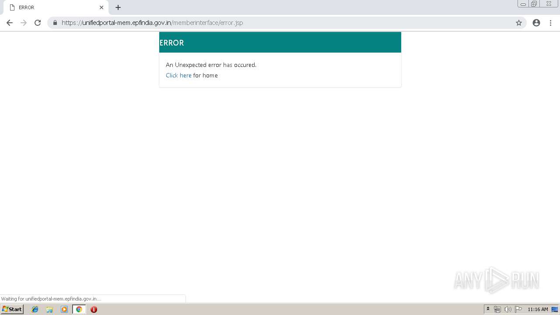
Task: Open Action Center flag icon
Action: pos(518,309)
